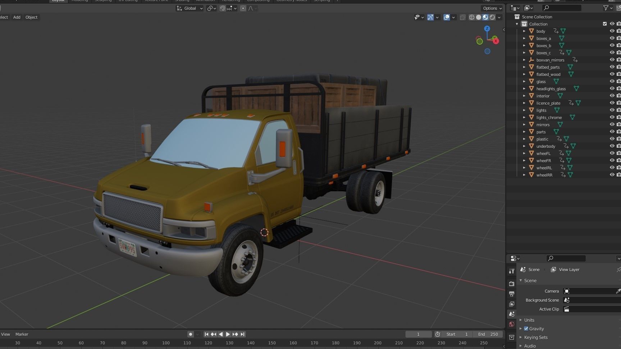Image resolution: width=621 pixels, height=349 pixels.
Task: Uncheck Collection exclude checkbox
Action: click(605, 24)
